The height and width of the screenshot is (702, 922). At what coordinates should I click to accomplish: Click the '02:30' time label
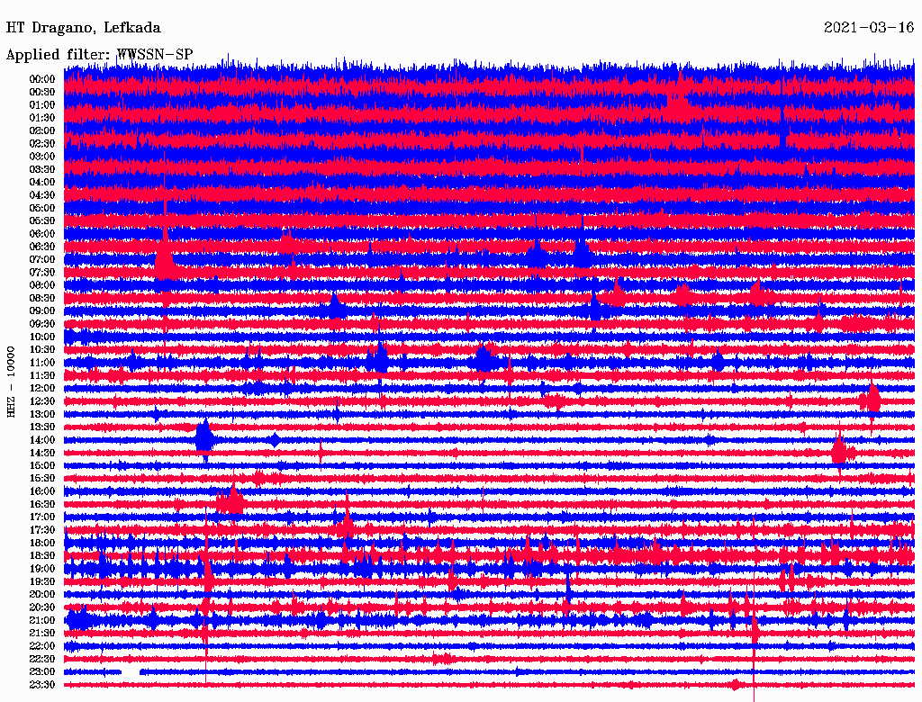[42, 144]
